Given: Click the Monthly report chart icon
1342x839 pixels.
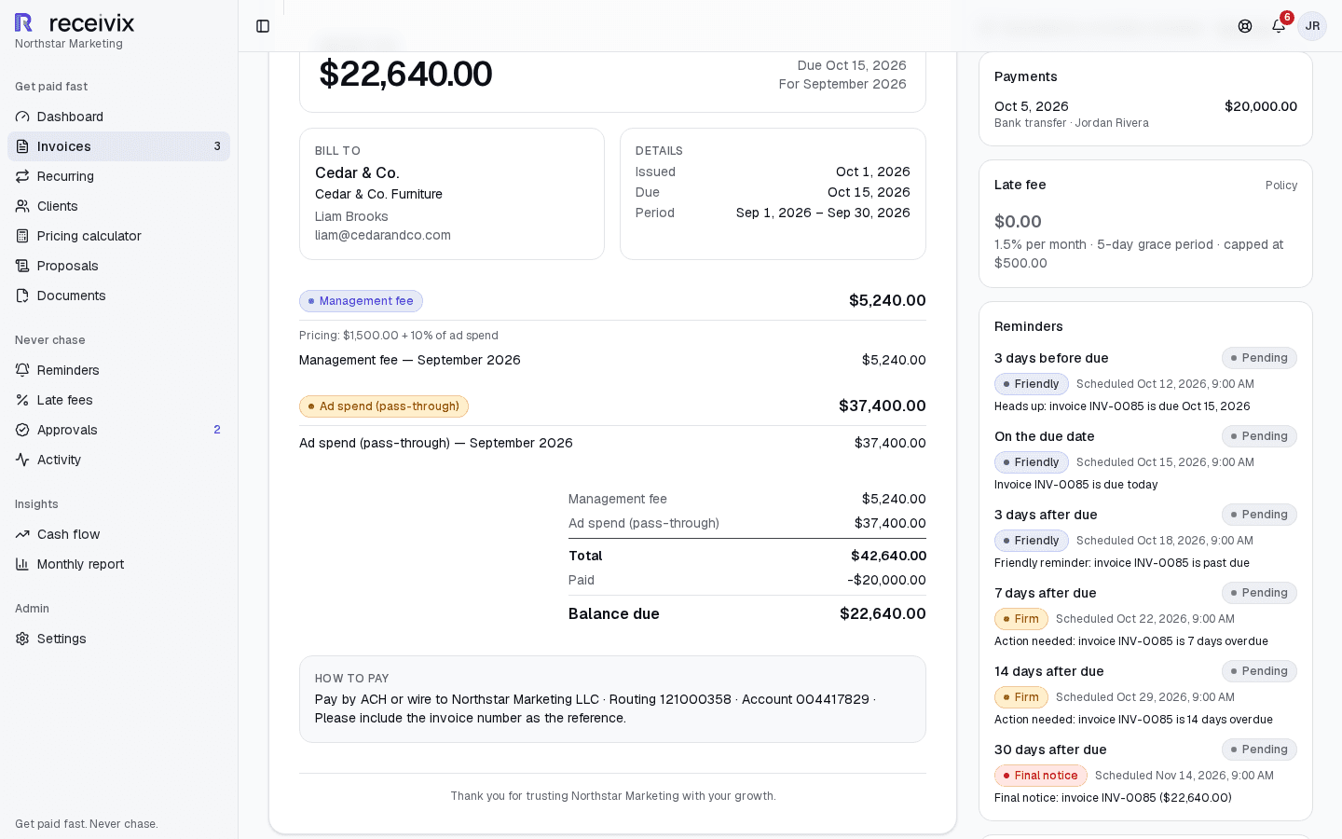Looking at the screenshot, I should pos(22,564).
